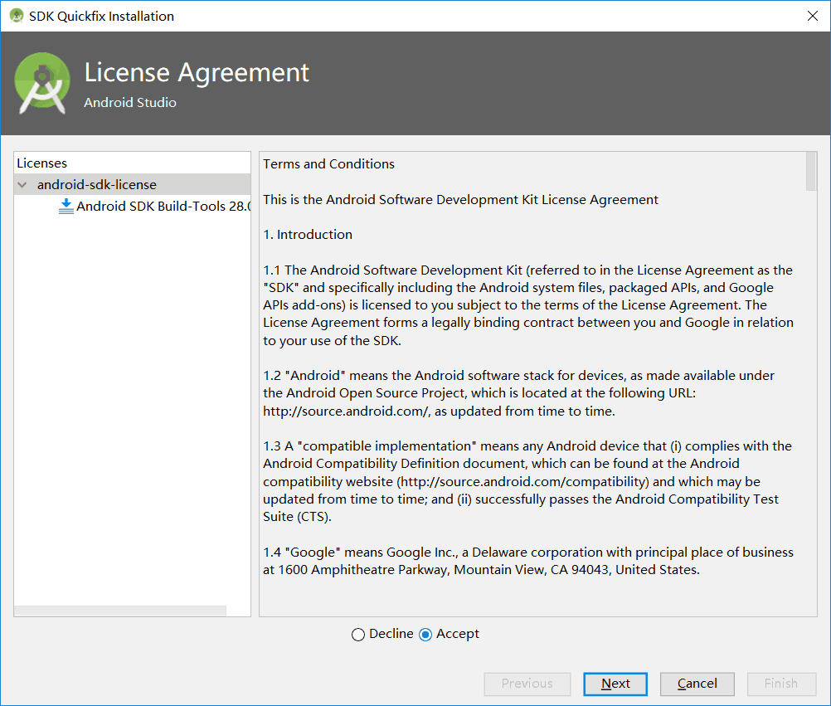This screenshot has width=831, height=706.
Task: Click the SDK Quickfix Installation title bar icon
Action: (17, 16)
